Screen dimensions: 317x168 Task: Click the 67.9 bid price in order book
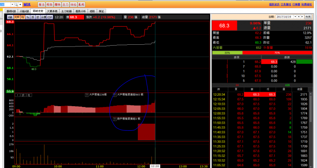coord(258,71)
